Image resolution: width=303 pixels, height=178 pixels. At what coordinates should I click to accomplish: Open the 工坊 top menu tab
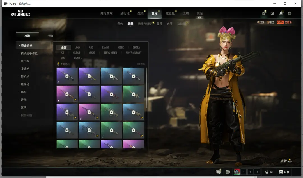(x=186, y=13)
